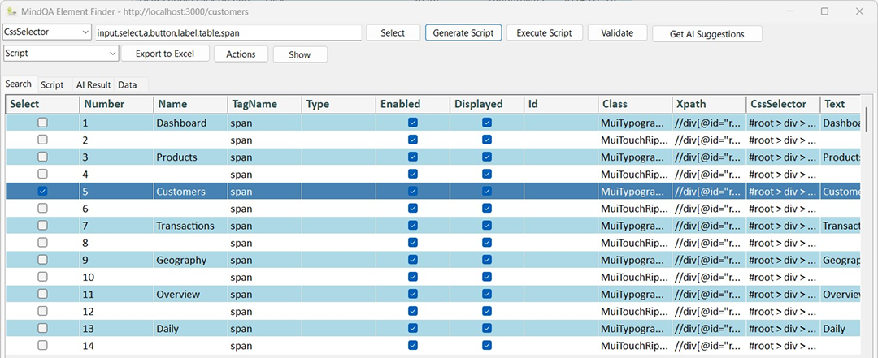Click the Validate button

(617, 33)
